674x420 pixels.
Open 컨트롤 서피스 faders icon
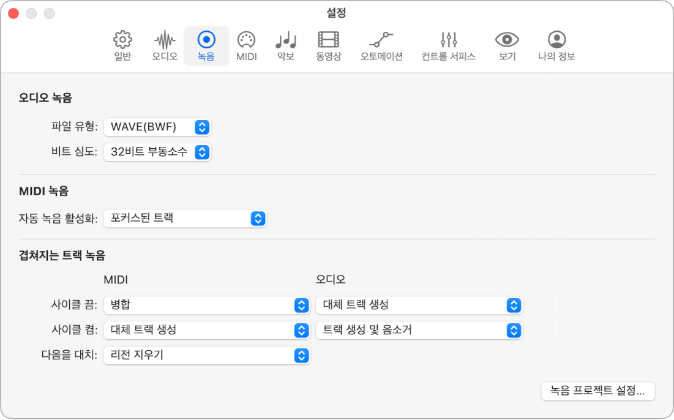449,40
